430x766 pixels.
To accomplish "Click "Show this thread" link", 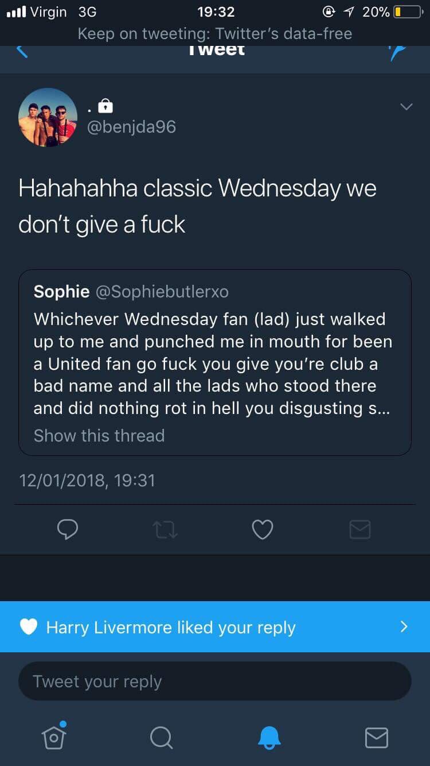I will (x=99, y=436).
